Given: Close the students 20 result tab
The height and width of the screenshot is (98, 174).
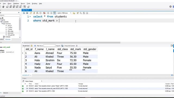Looking at the screenshot, I should pyautogui.click(x=31, y=75).
